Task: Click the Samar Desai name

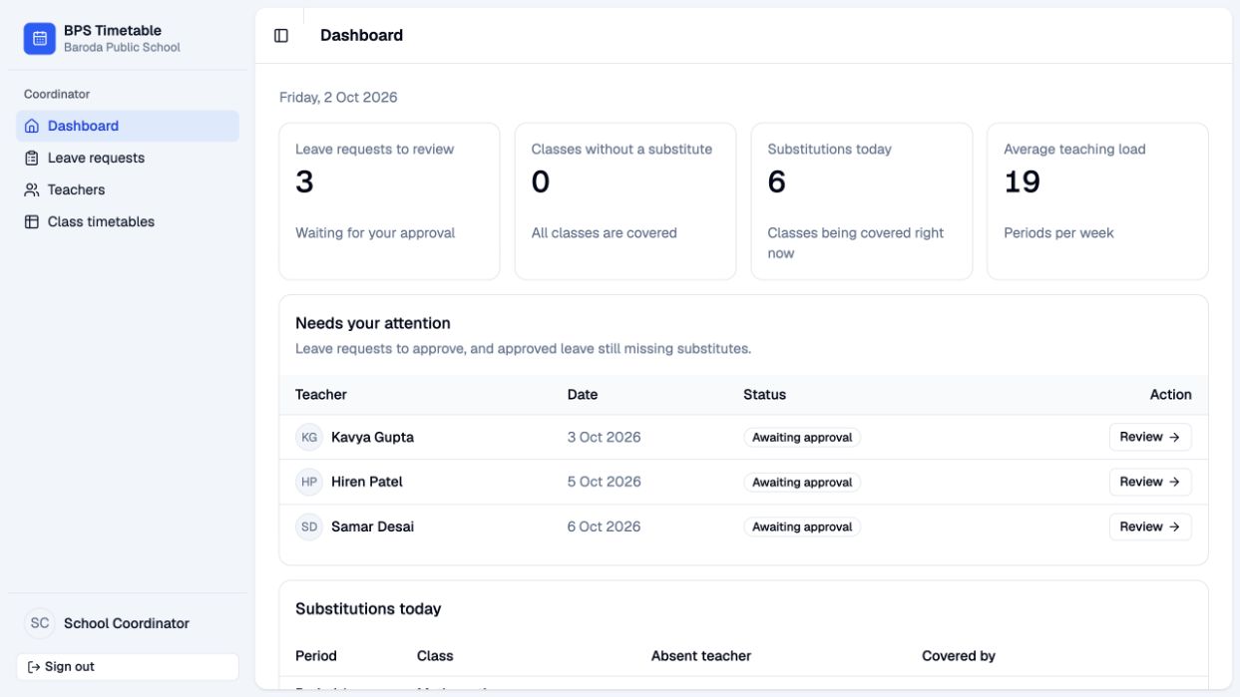Action: [x=372, y=526]
